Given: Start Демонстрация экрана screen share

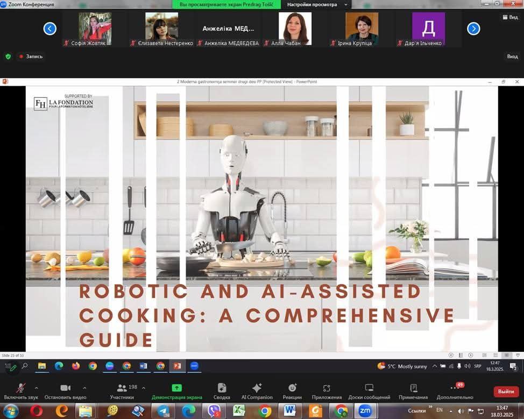Looking at the screenshot, I should [x=176, y=390].
